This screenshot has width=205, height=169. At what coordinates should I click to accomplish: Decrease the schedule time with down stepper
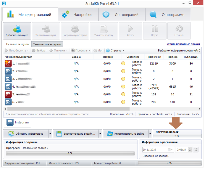point(190,151)
